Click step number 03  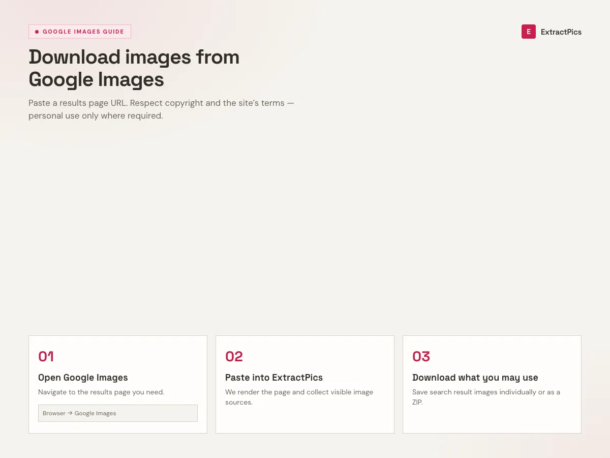pyautogui.click(x=421, y=356)
